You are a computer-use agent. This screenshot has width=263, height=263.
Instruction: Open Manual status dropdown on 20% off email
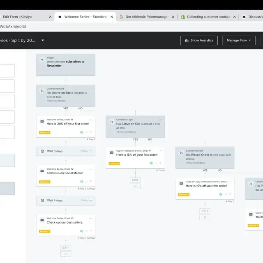click(45, 132)
